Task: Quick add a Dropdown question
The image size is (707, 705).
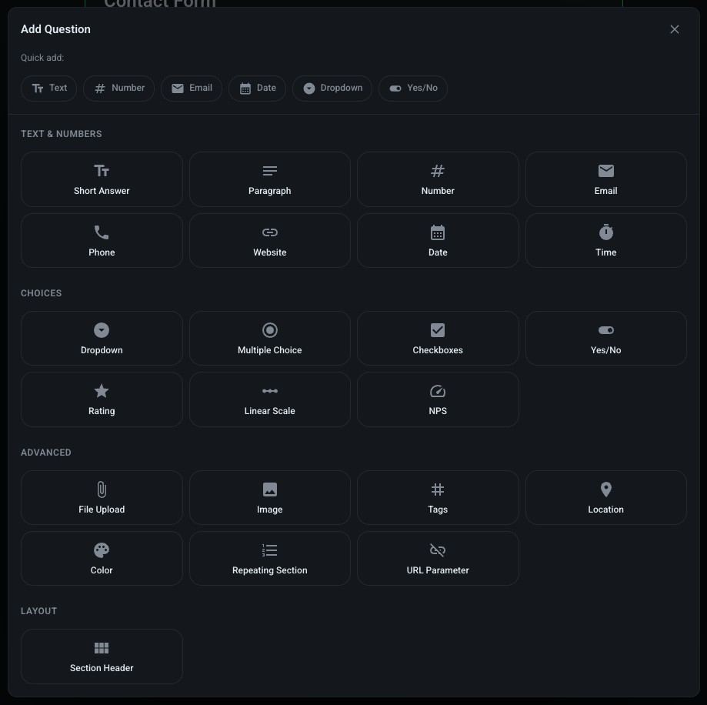Action: [332, 88]
